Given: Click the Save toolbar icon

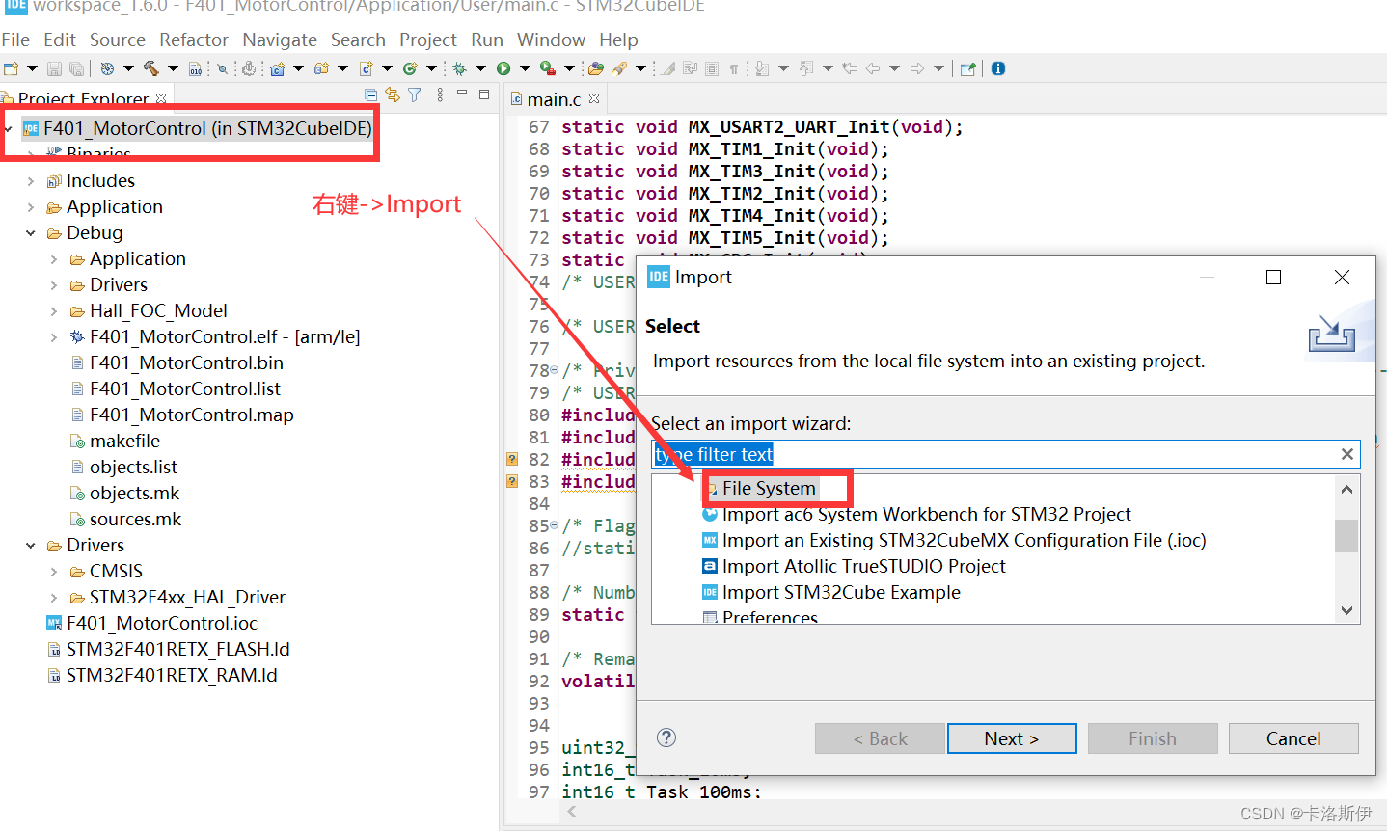Looking at the screenshot, I should tap(54, 68).
